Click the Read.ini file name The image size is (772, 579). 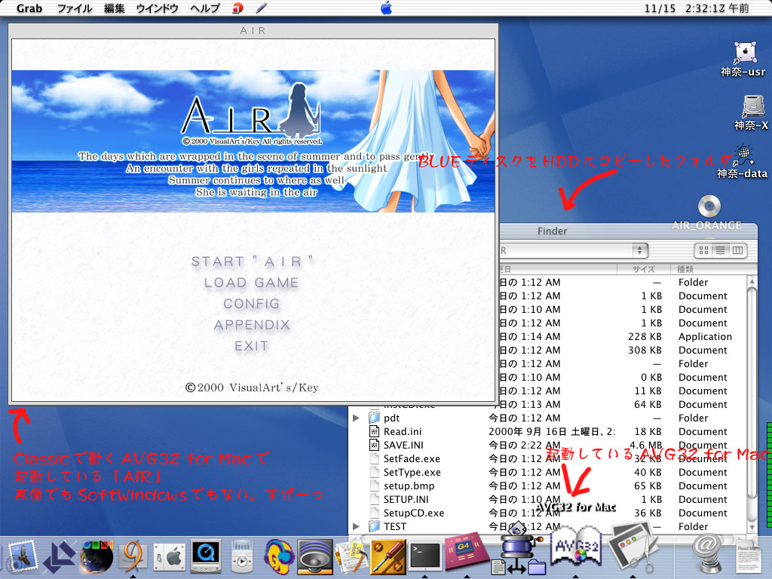[403, 431]
